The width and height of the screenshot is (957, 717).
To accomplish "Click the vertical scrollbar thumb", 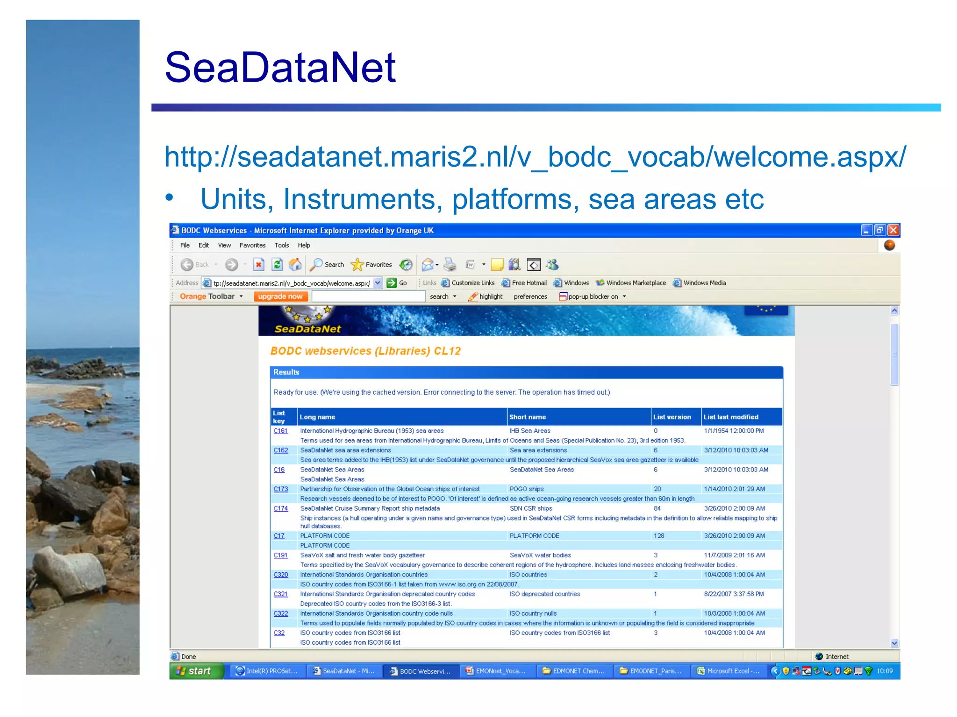I will pos(894,354).
